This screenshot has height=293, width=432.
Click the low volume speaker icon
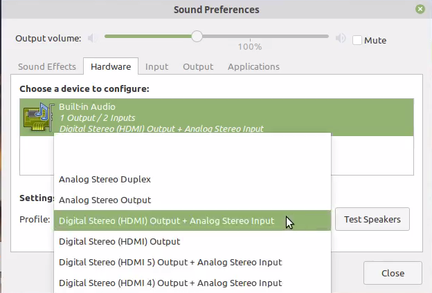coord(91,38)
